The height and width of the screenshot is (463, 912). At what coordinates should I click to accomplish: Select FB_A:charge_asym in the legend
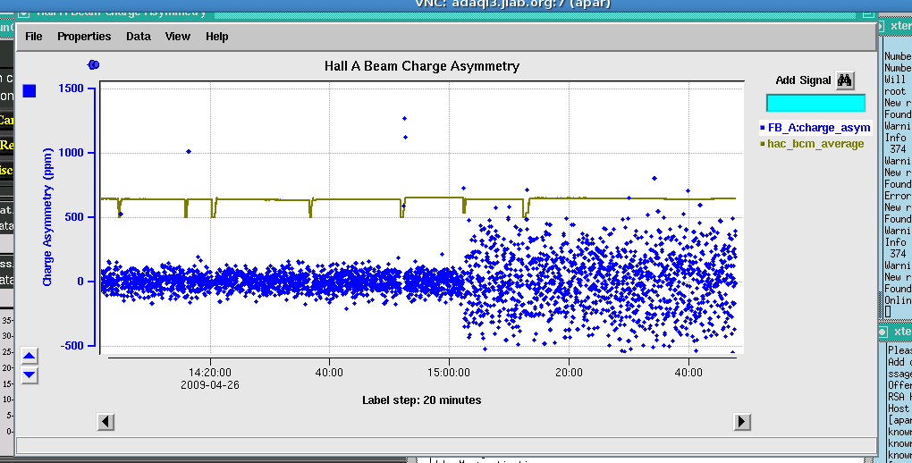(815, 128)
